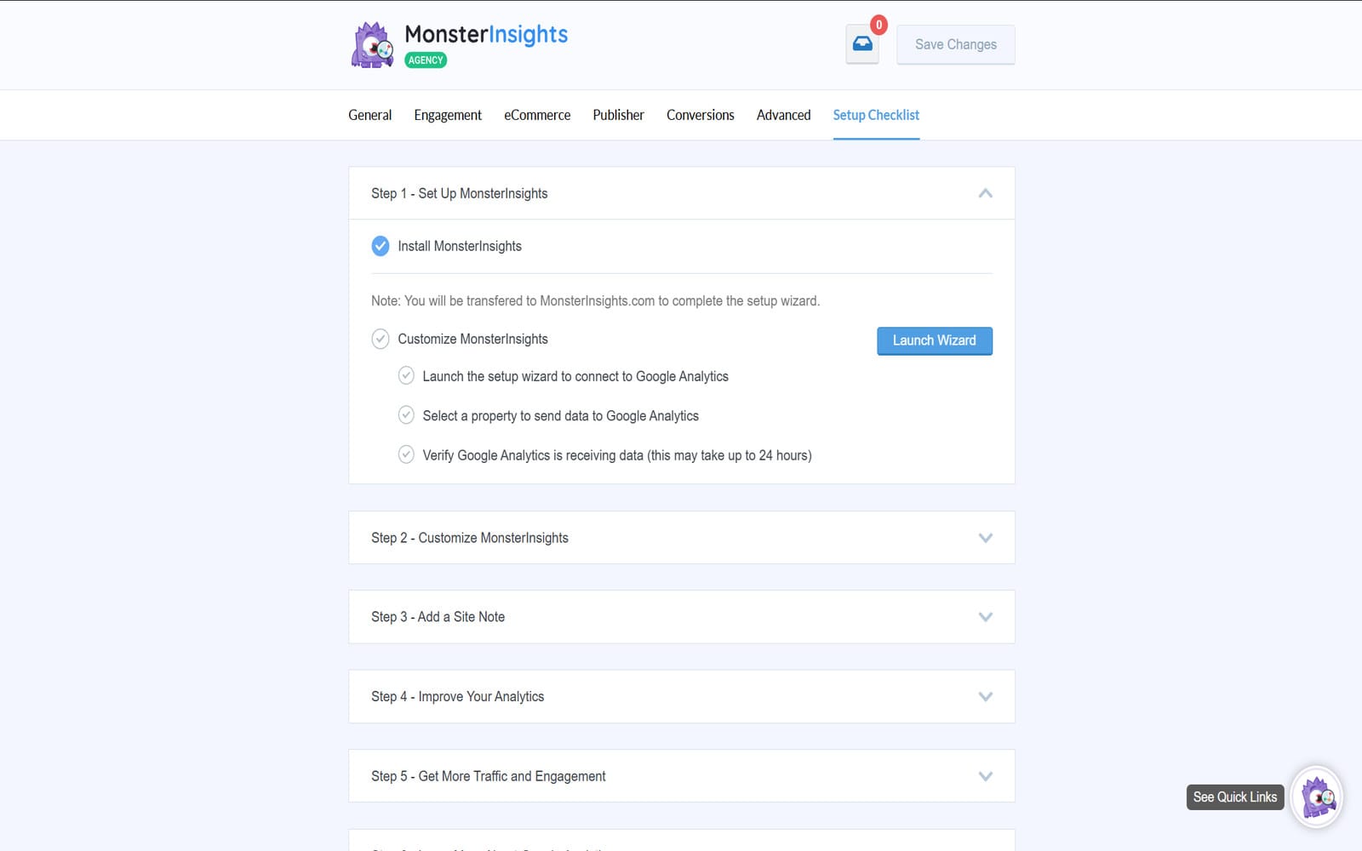Expand Step 5 - Get More Traffic
Viewport: 1362px width, 851px height.
(681, 776)
